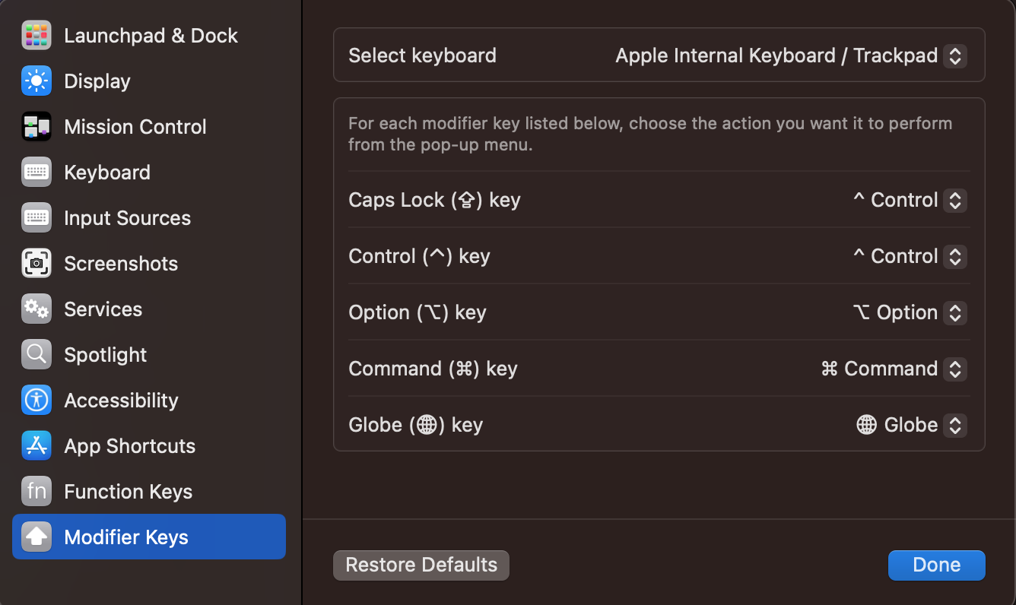The height and width of the screenshot is (605, 1016).
Task: Expand the Command key action menu
Action: tap(954, 369)
